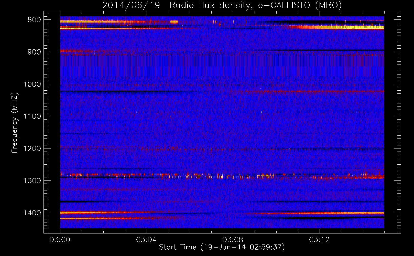Select the 1100 frequency axis label
The width and height of the screenshot is (414, 256).
coord(32,116)
